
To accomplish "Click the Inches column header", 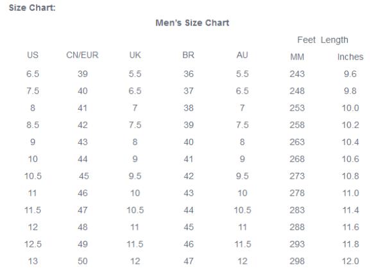I will pyautogui.click(x=350, y=57).
